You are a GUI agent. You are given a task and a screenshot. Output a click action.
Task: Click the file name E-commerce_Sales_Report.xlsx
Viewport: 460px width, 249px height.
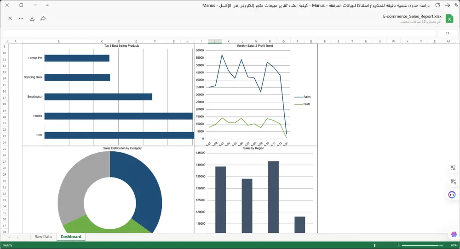coord(412,17)
